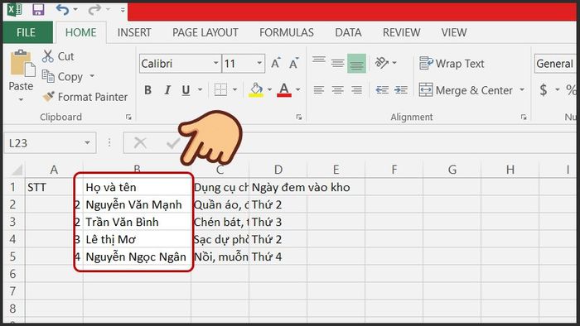Viewport: 580px width, 326px height.
Task: Open the Merge & Center dropdown arrow
Action: pos(522,89)
